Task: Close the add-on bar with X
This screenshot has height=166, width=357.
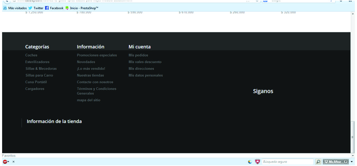Action: 13,162
